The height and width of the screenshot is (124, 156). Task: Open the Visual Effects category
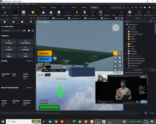tap(25, 42)
